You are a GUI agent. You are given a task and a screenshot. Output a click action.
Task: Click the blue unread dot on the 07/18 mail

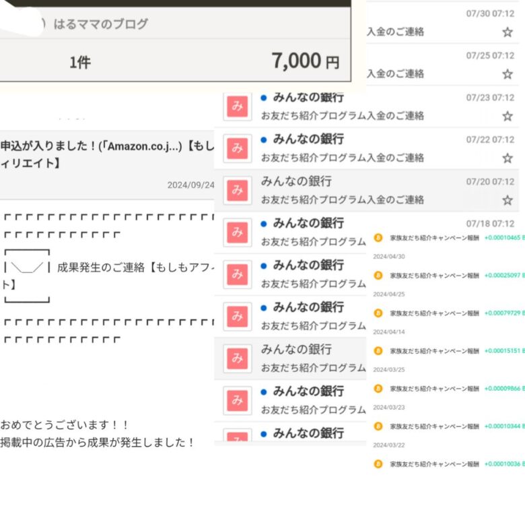click(x=264, y=224)
